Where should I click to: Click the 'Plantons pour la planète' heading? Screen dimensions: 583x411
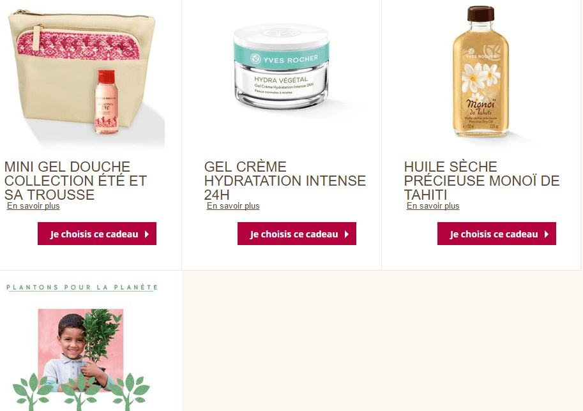pyautogui.click(x=82, y=287)
